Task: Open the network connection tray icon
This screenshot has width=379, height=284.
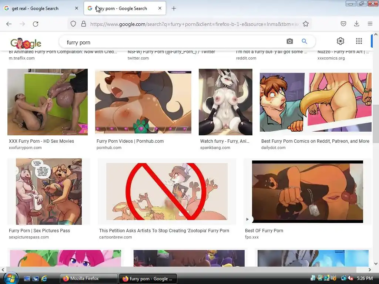Action: (x=343, y=278)
